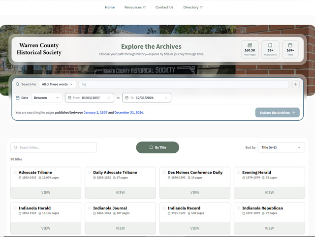The height and width of the screenshot is (237, 315).
Task: Click the Advocate Tribune title text
Action: pos(35,172)
